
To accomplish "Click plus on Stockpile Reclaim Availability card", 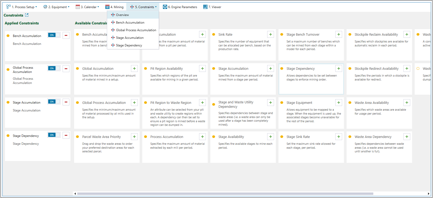I will point(407,34).
